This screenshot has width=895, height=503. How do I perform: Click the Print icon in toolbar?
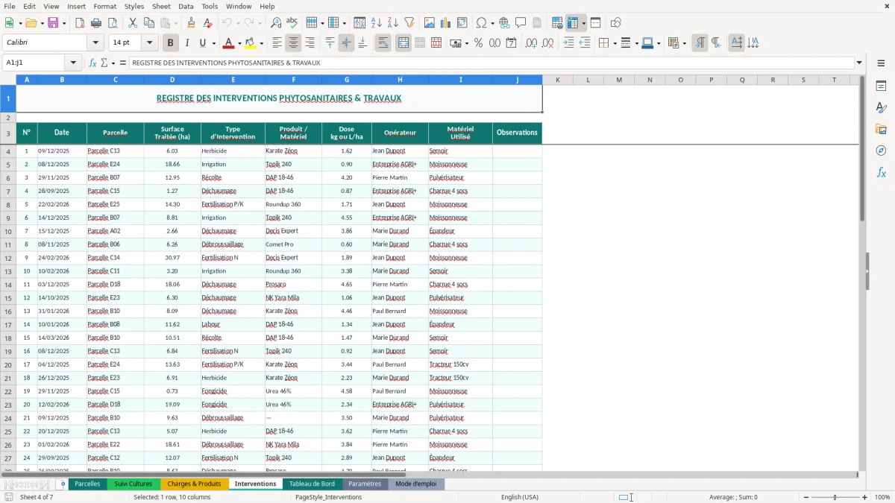(x=96, y=23)
